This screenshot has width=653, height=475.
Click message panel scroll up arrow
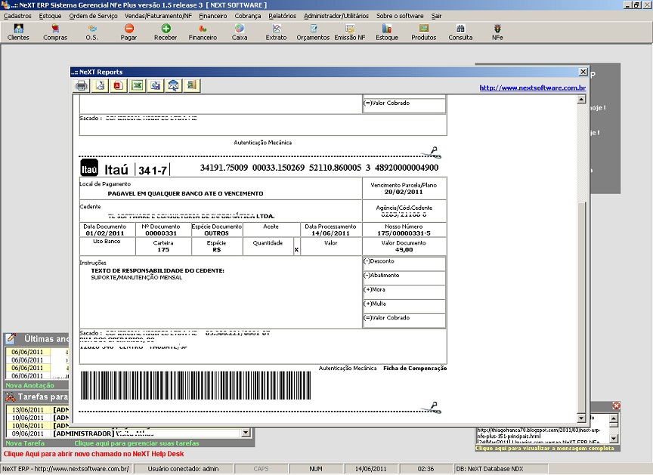click(614, 419)
